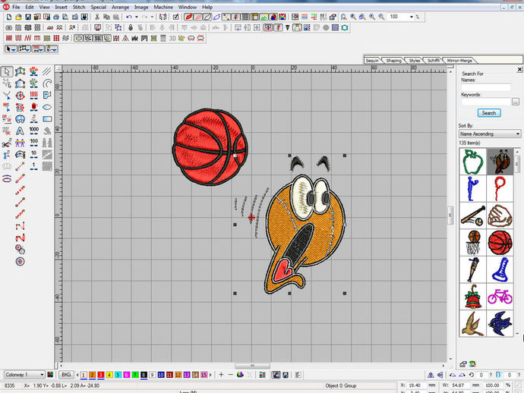
Task: Select the arrow Select Object tool
Action: click(x=7, y=71)
